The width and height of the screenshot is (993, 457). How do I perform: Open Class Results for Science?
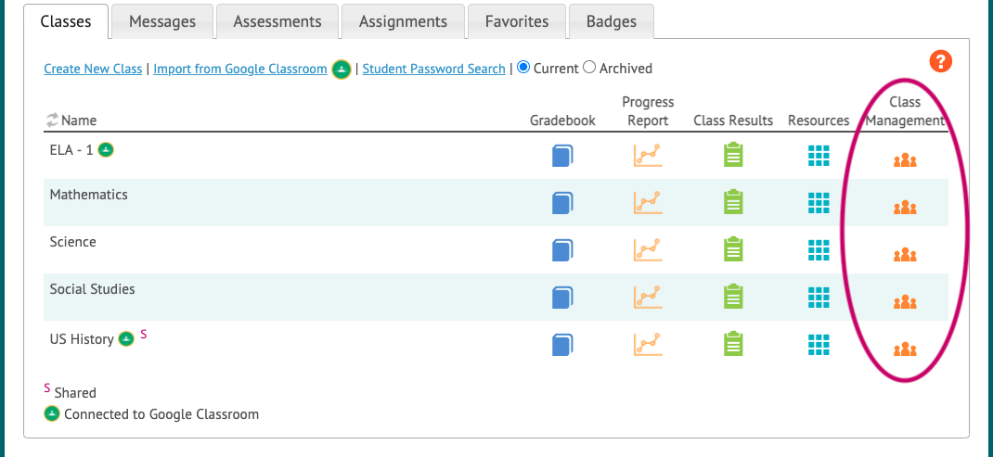[x=733, y=249]
